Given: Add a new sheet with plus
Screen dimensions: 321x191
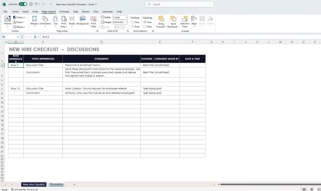Looking at the screenshot, I should point(74,185).
